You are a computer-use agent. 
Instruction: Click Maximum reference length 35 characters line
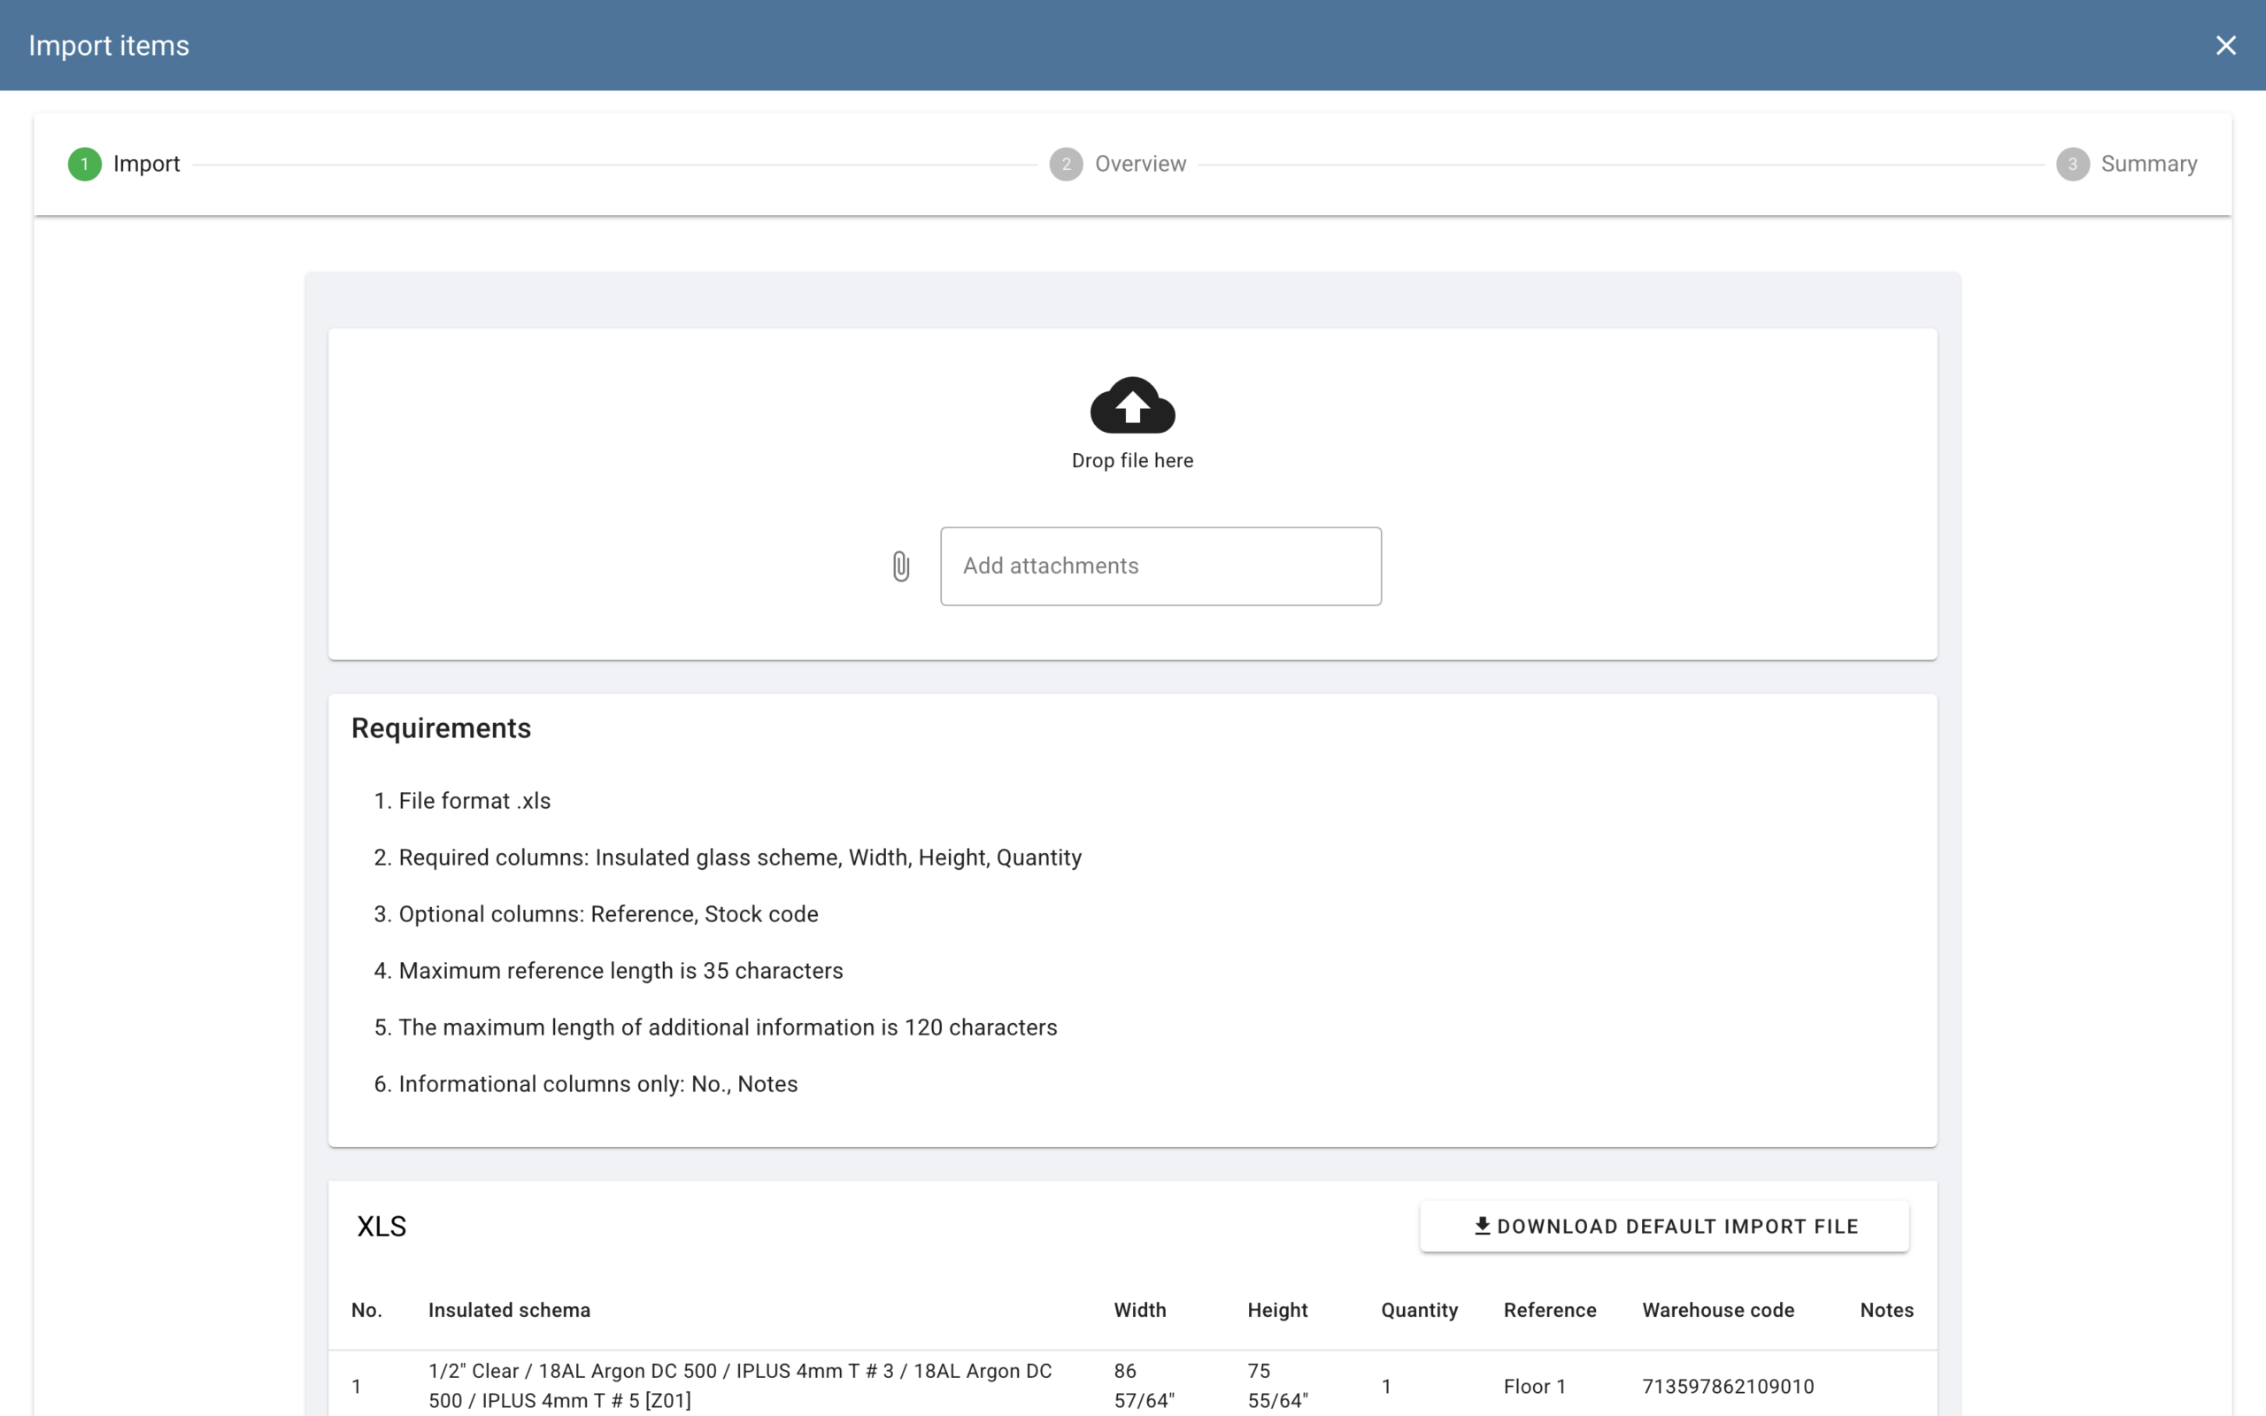click(620, 971)
